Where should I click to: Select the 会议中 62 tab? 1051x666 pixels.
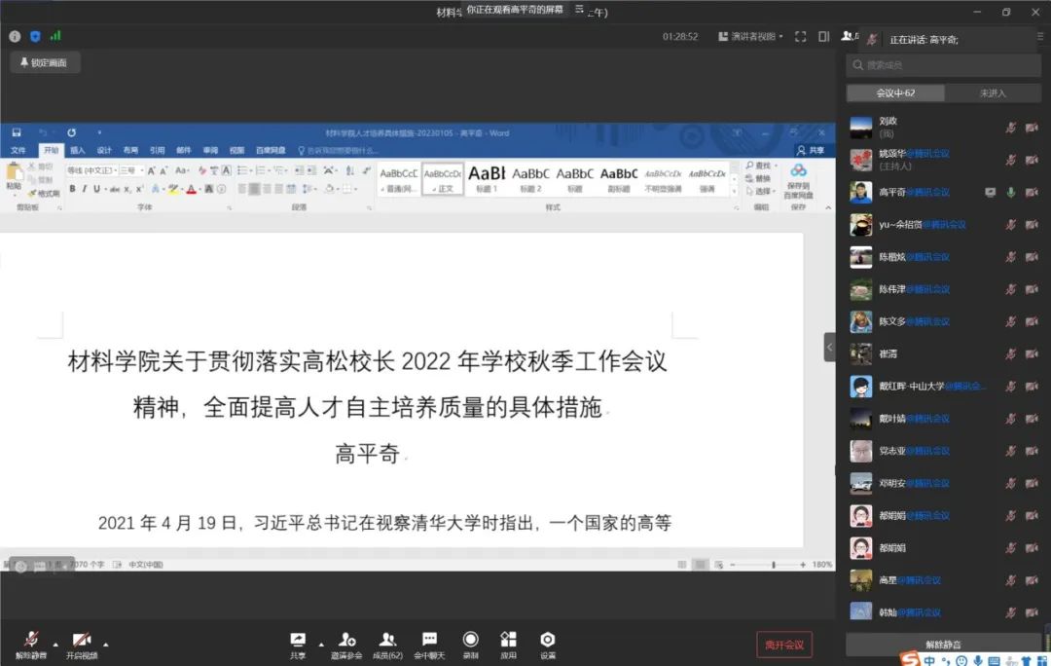[895, 93]
